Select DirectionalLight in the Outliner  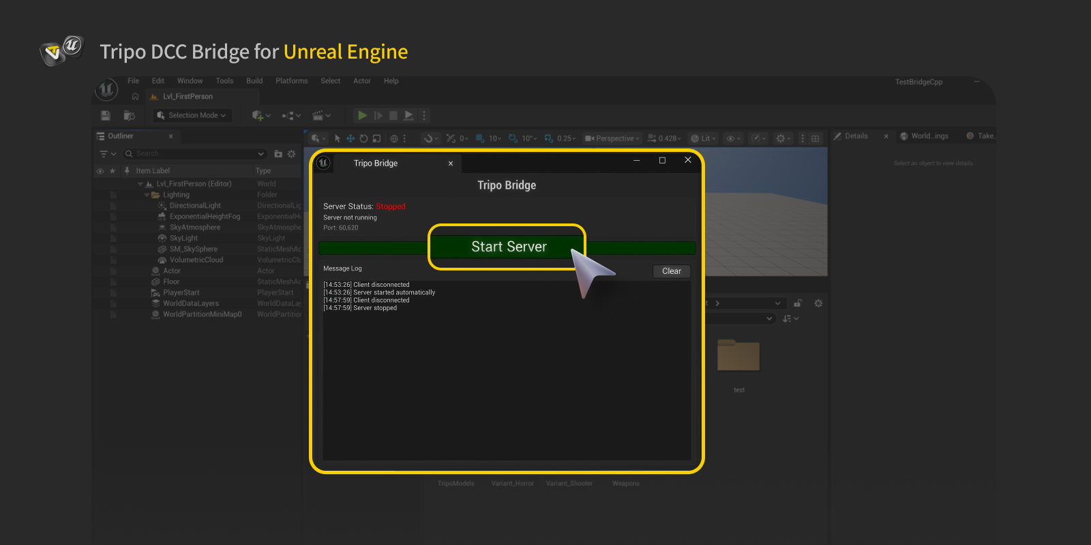coord(195,206)
